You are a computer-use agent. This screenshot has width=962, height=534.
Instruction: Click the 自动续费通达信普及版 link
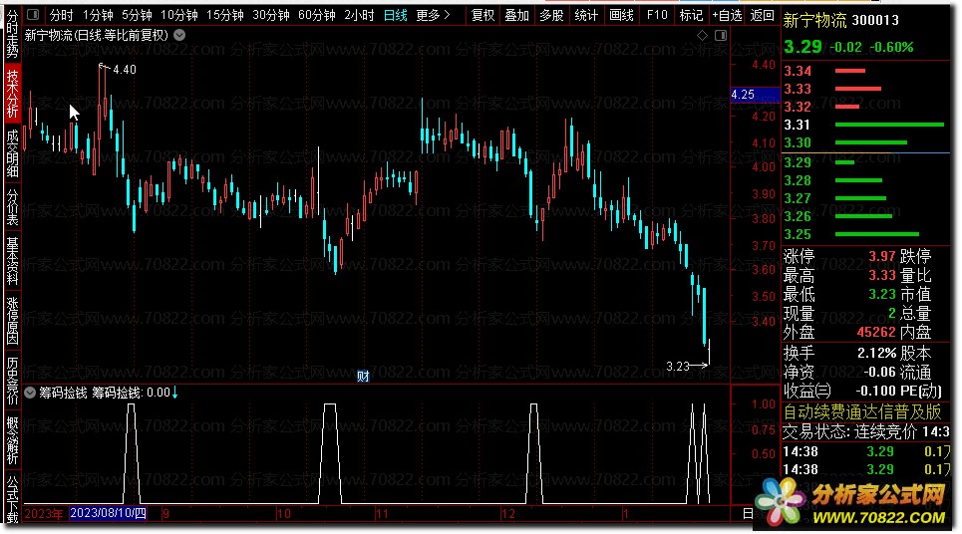[862, 412]
